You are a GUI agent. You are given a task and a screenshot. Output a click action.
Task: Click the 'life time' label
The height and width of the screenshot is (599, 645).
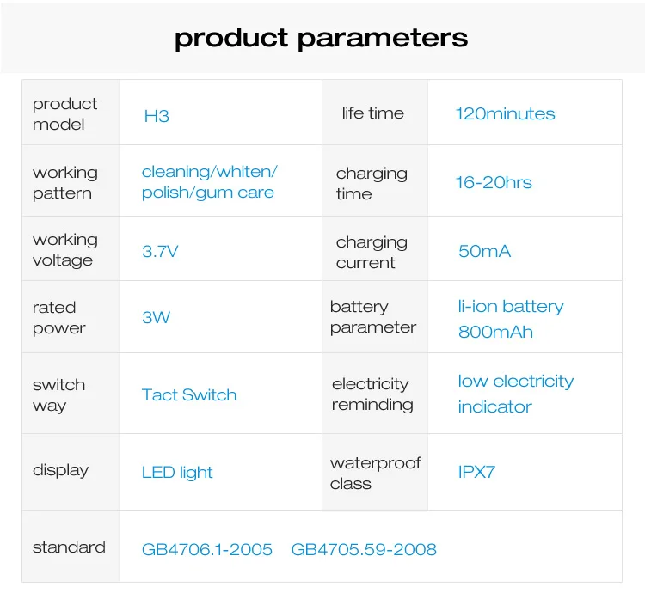click(x=372, y=113)
